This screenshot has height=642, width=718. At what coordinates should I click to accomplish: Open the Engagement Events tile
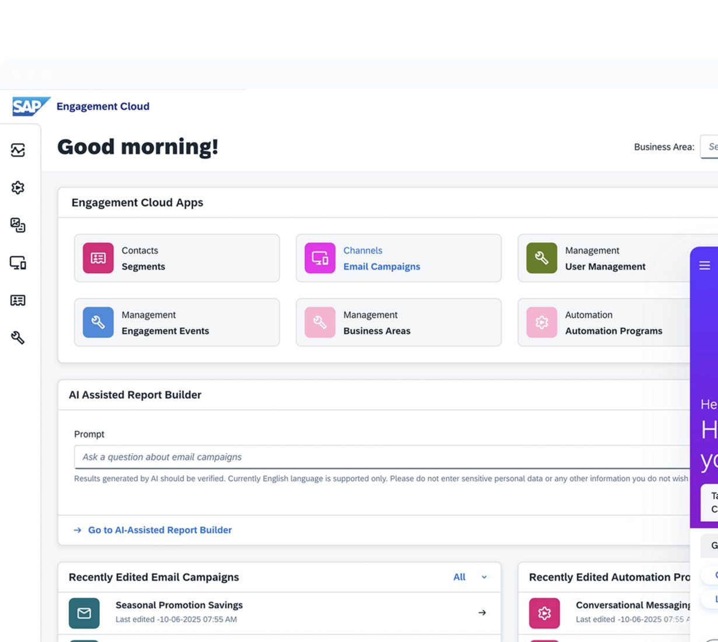pos(176,323)
